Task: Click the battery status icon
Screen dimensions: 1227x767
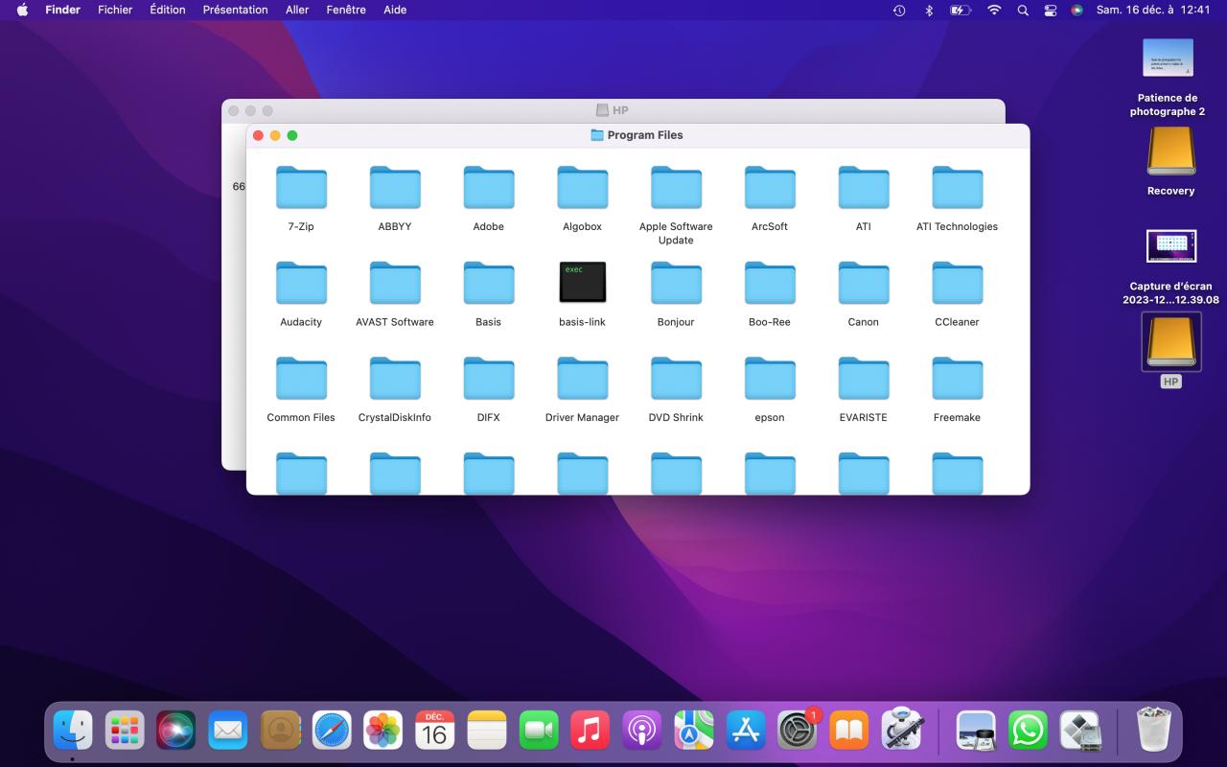Action: coord(961,10)
